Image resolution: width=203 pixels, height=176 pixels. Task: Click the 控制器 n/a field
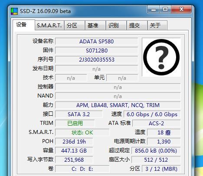tap(118, 87)
